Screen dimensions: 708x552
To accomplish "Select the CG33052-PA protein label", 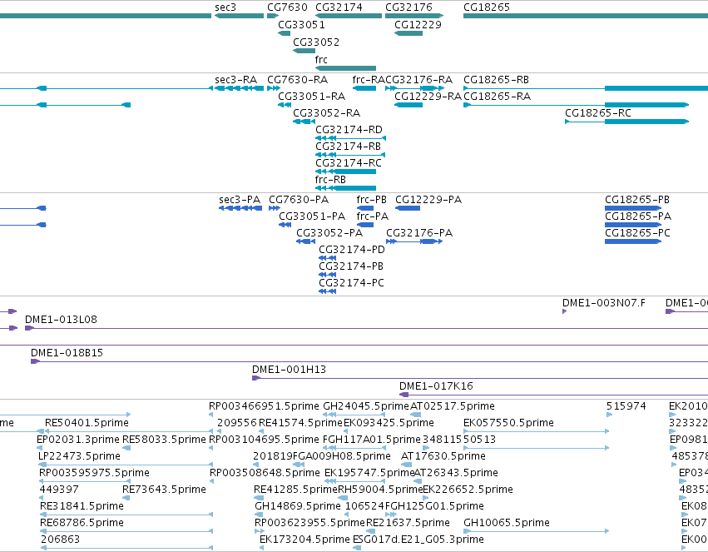I will point(329,233).
